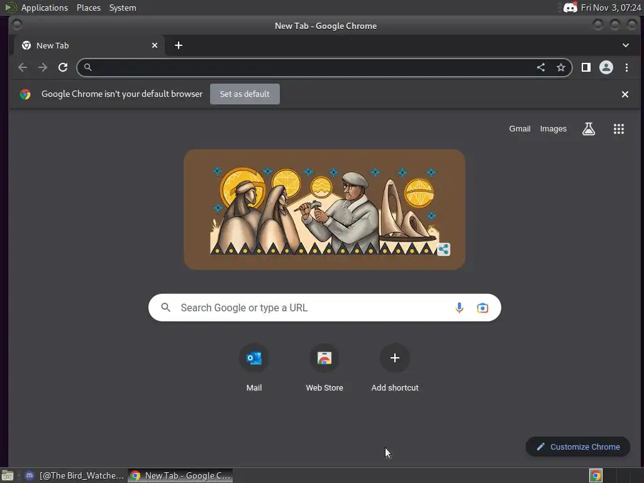Switch to the Discord Bird_Watche taskbar window

[x=74, y=475]
